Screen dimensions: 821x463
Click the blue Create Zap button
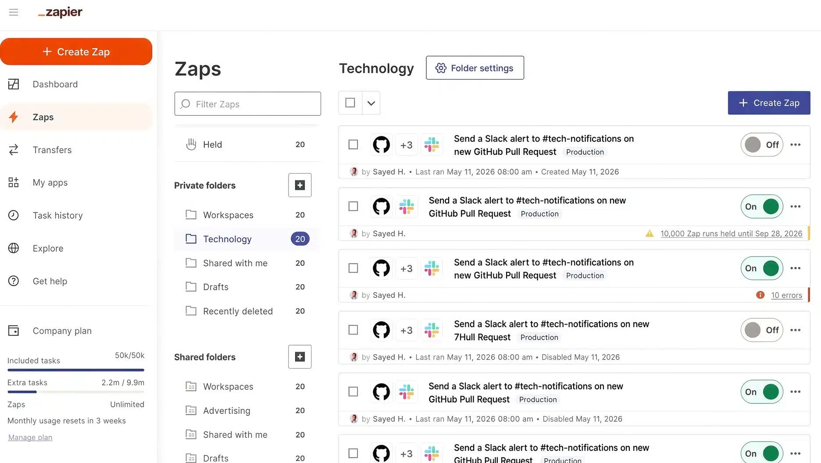click(x=769, y=103)
